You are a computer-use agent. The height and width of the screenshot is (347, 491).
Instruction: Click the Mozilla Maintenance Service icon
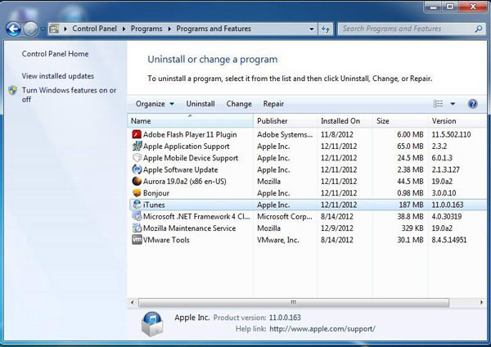137,228
